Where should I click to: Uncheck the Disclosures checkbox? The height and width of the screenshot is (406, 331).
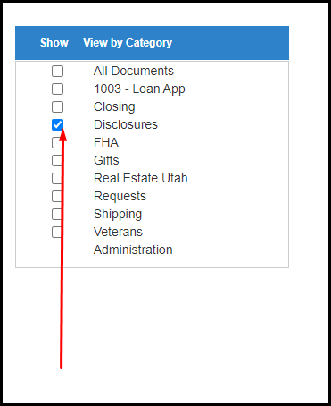click(x=57, y=124)
